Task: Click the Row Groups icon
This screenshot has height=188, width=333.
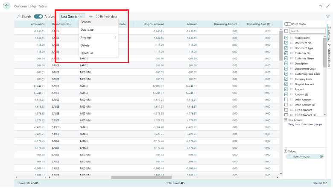Action: tap(286, 120)
